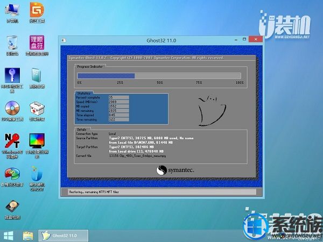The image size is (323, 242).
Task: Click the Source Partition label
Action: [87, 138]
